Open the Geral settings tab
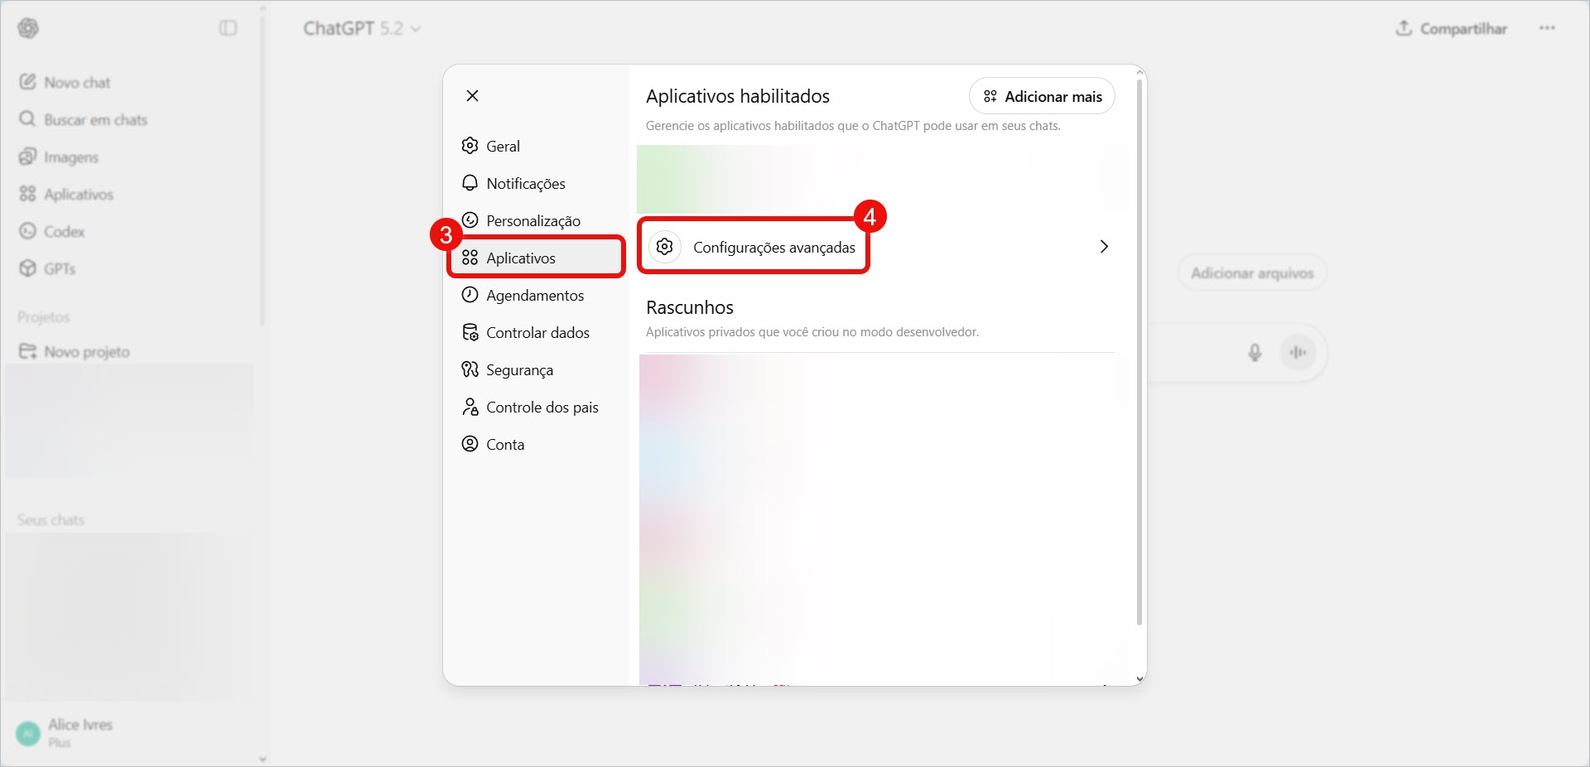 point(503,147)
